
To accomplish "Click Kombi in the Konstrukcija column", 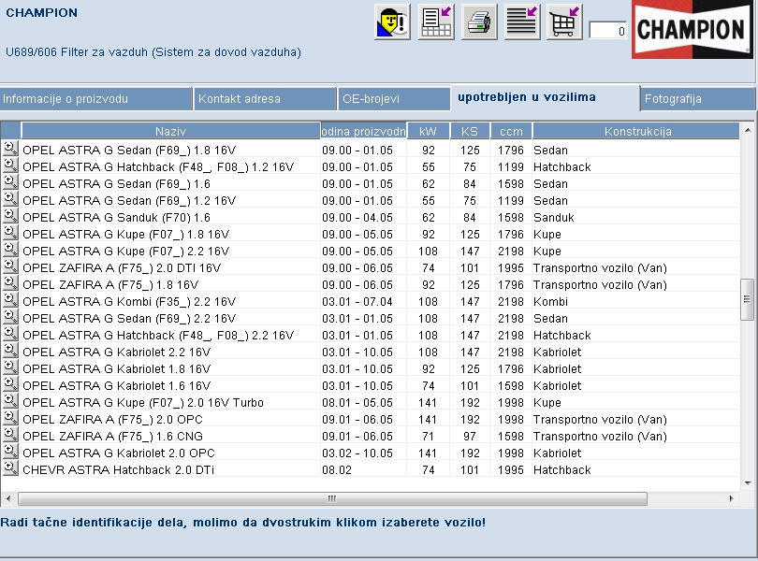I will (550, 301).
